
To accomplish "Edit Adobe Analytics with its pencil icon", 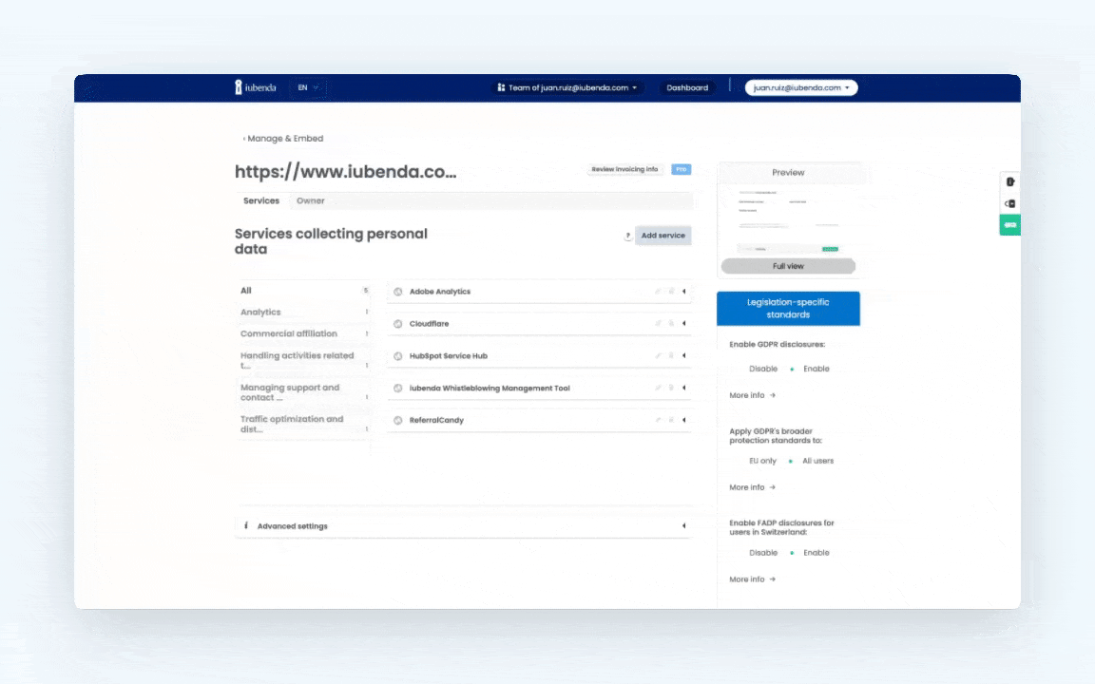I will [x=658, y=292].
